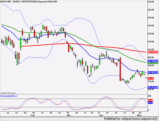The height and width of the screenshot is (121, 159).
Task: Click the blue 51.61 stochastic value
Action: tap(150, 103)
